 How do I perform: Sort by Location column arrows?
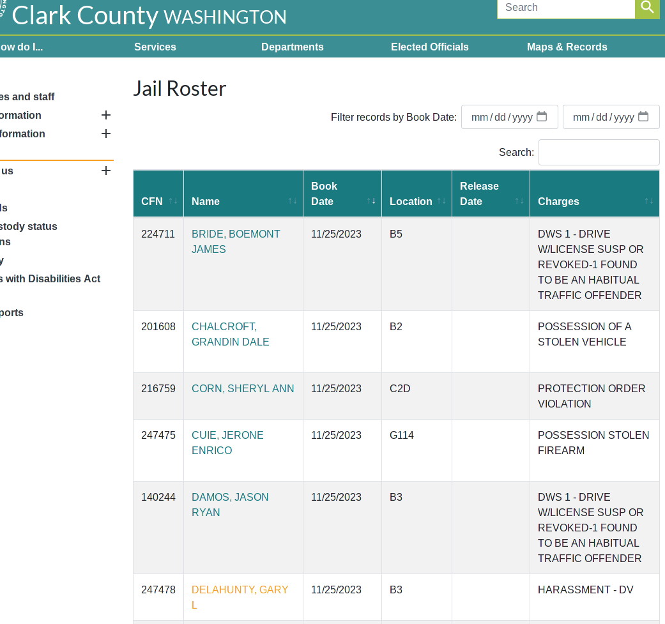point(441,201)
